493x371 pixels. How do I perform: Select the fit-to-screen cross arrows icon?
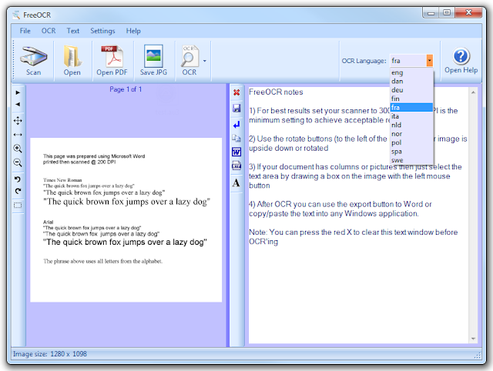18,121
